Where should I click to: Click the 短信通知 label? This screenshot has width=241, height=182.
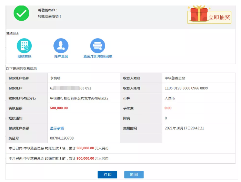(16, 118)
